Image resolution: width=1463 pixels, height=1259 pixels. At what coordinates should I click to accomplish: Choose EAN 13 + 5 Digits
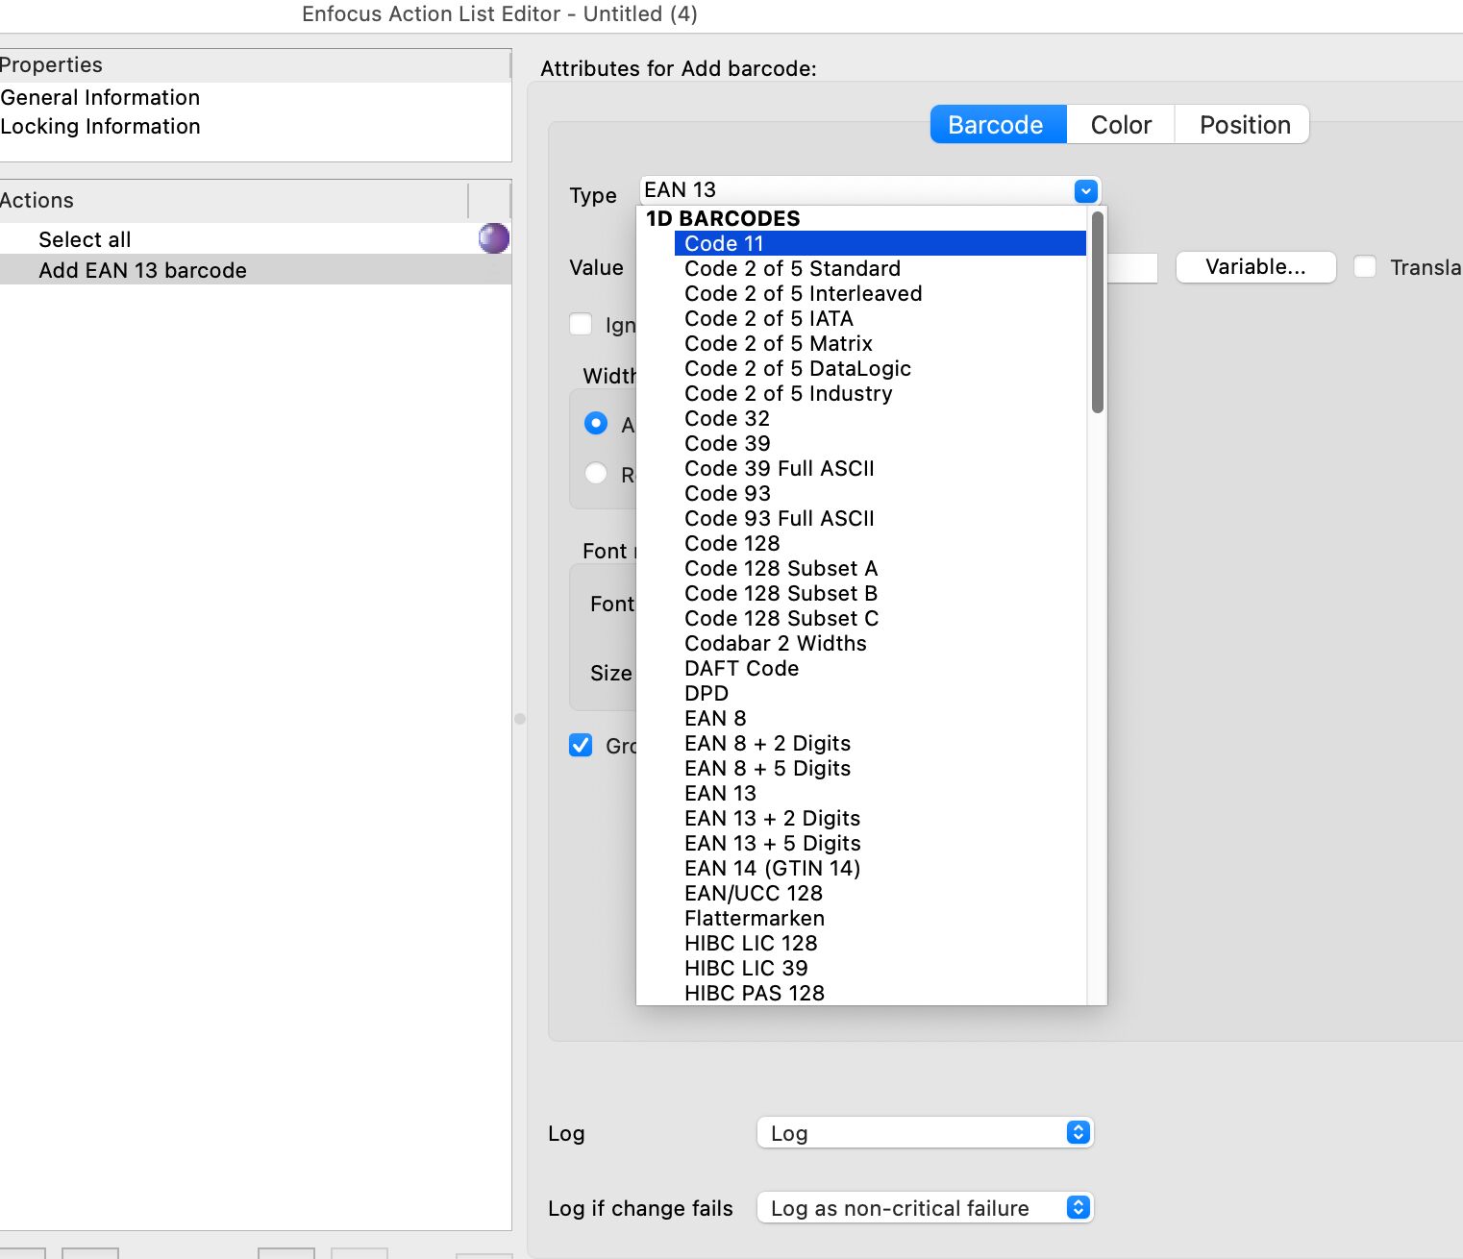pyautogui.click(x=772, y=843)
